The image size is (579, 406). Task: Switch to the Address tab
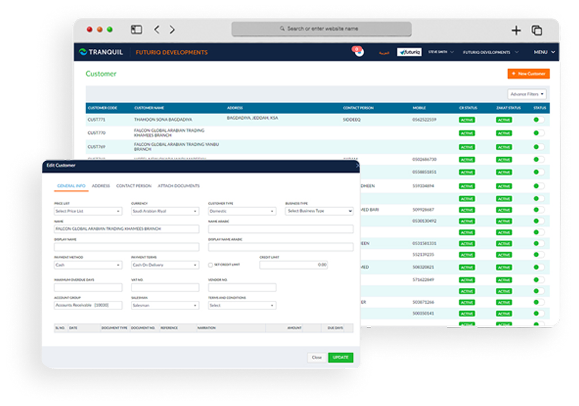tap(101, 186)
